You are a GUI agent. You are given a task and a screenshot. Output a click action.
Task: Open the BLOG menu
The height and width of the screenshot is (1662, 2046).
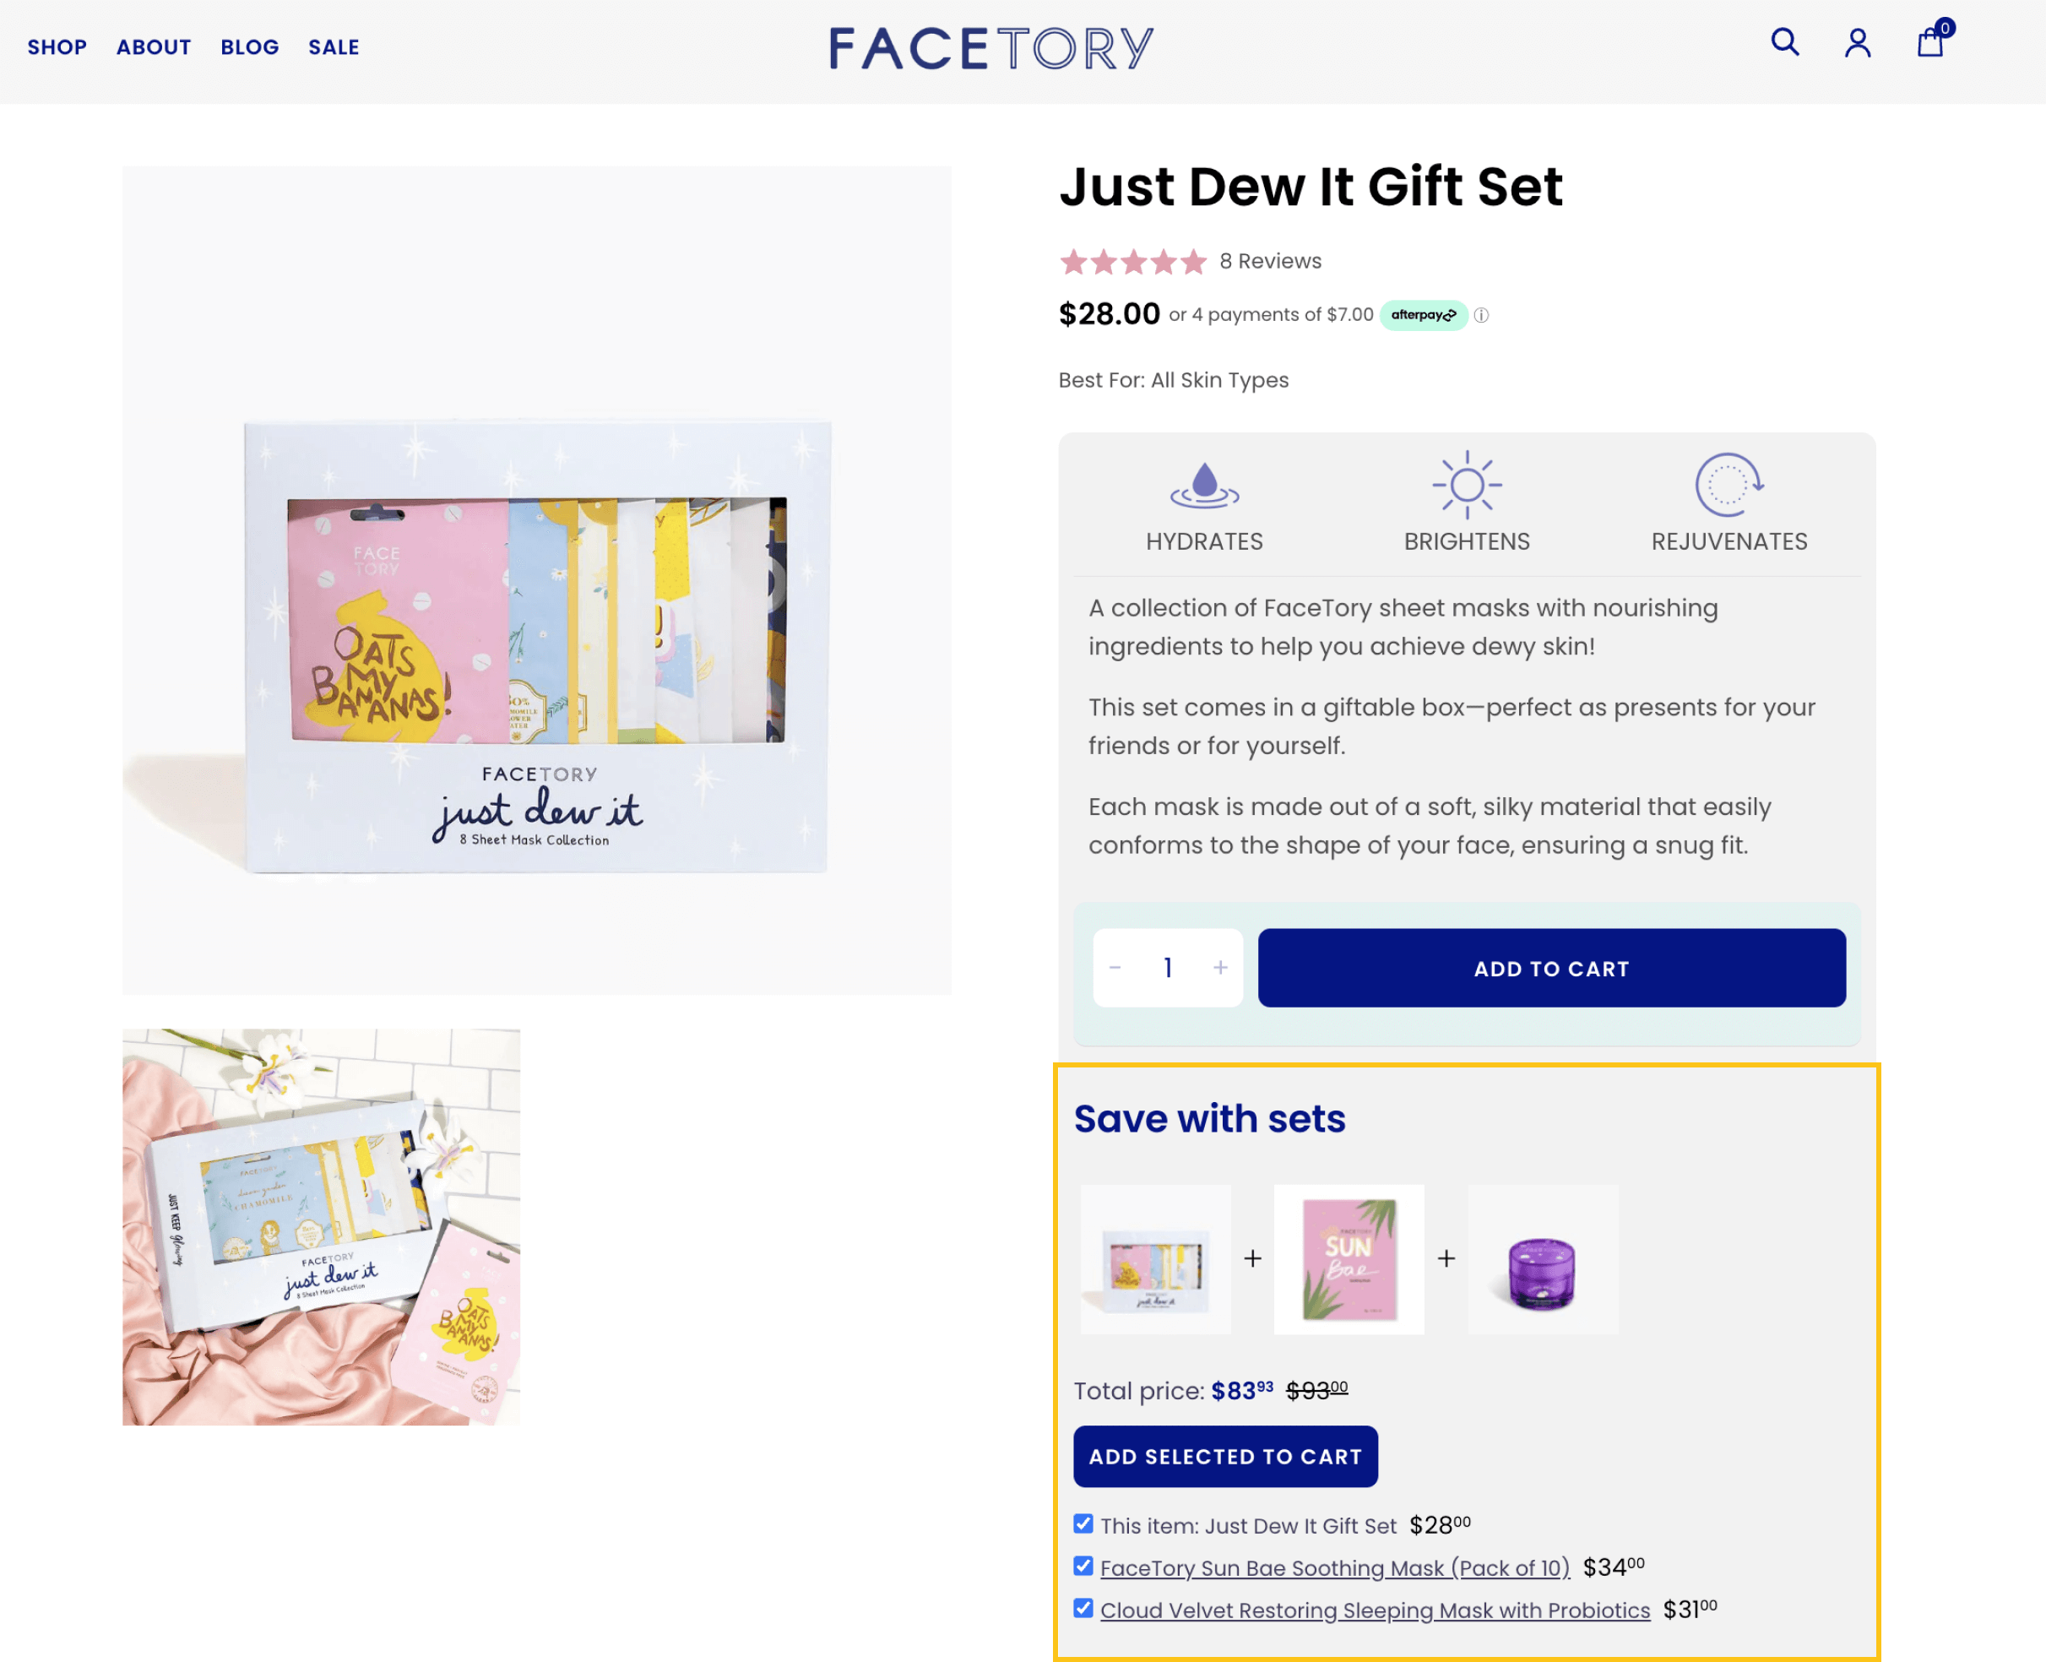pos(249,46)
